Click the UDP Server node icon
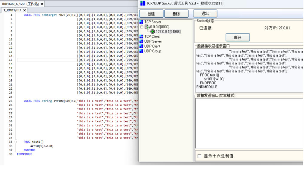 [x=141, y=41]
